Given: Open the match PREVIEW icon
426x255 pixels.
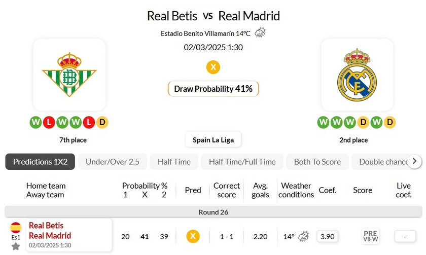Looking at the screenshot, I should click(371, 236).
